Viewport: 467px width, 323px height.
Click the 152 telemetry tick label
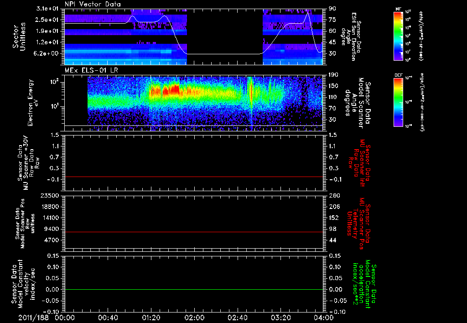(x=333, y=218)
